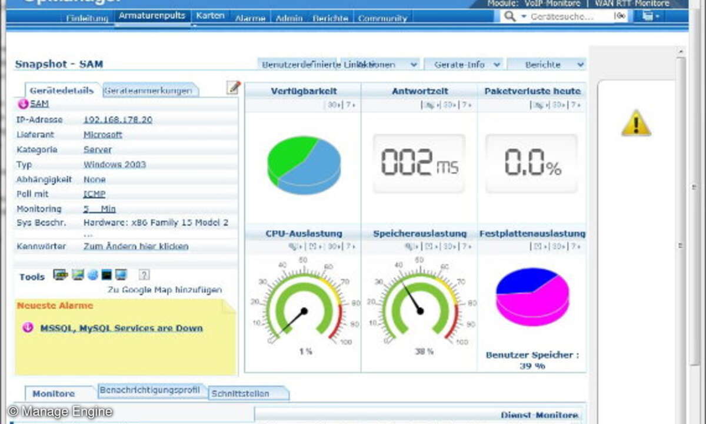706x424 pixels.
Task: Open the Armaturenpults menu tab
Action: (x=152, y=16)
